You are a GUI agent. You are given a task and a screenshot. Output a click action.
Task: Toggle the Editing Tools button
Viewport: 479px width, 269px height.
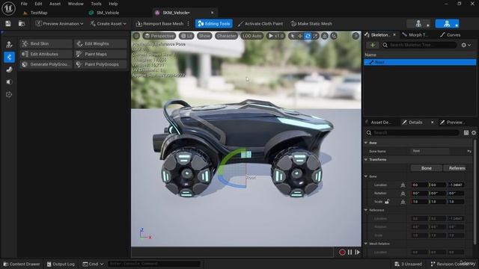[214, 23]
